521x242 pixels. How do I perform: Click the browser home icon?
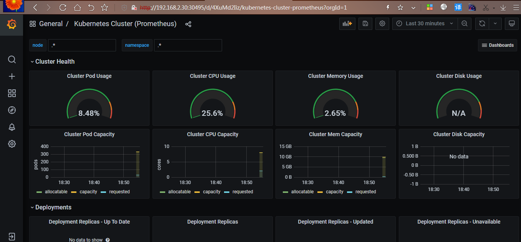(77, 7)
